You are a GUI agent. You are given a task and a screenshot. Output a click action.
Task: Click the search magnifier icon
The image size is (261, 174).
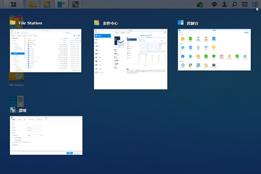(x=234, y=4)
